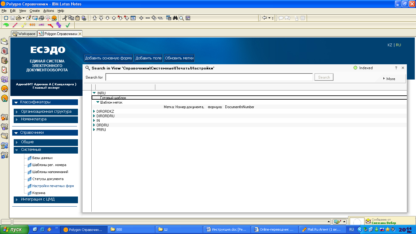416x234 pixels.
Task: Open the File menu
Action: (x=4, y=11)
